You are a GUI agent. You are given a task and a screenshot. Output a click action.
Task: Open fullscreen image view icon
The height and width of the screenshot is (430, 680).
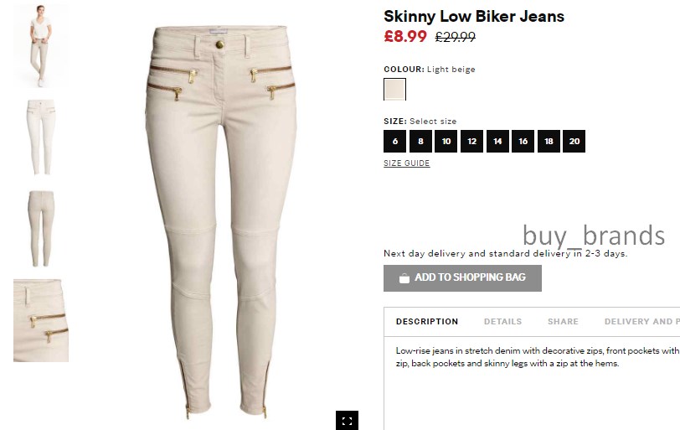(x=347, y=421)
